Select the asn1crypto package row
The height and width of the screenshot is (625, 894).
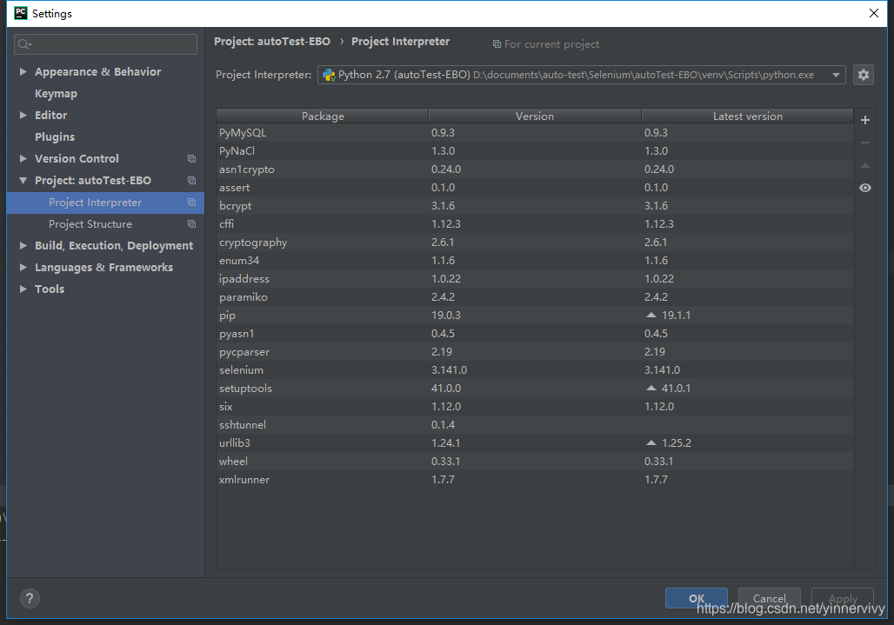[x=535, y=170]
